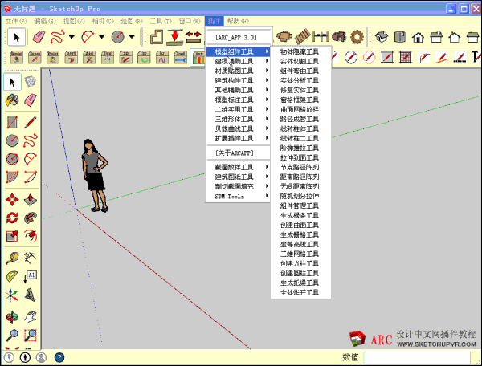This screenshot has height=366, width=482.
Task: Open the Arc tool dropdown arrow
Action: click(x=102, y=37)
